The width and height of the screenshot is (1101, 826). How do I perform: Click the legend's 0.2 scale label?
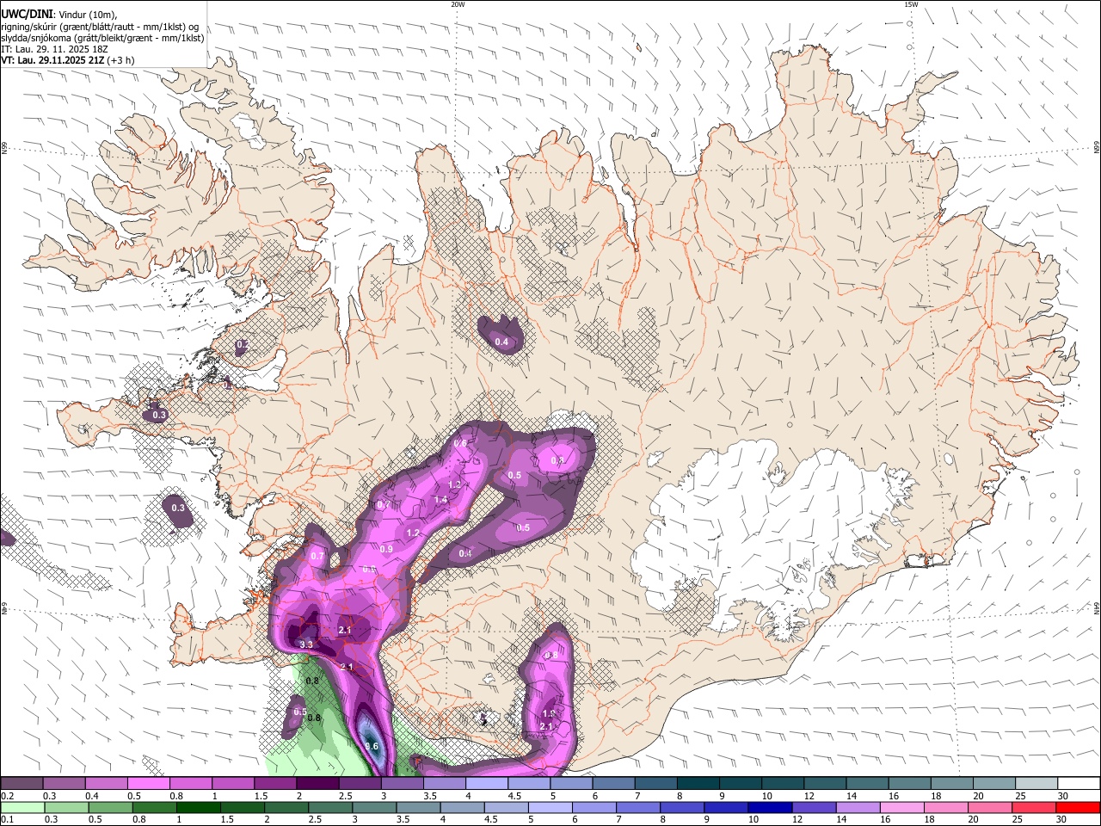(x=8, y=796)
